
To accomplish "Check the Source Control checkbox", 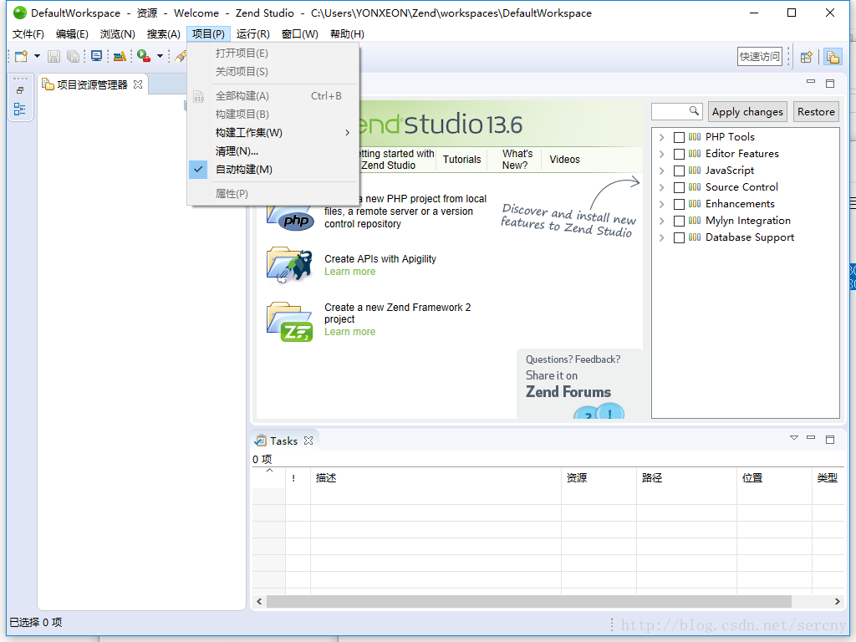I will click(x=679, y=187).
